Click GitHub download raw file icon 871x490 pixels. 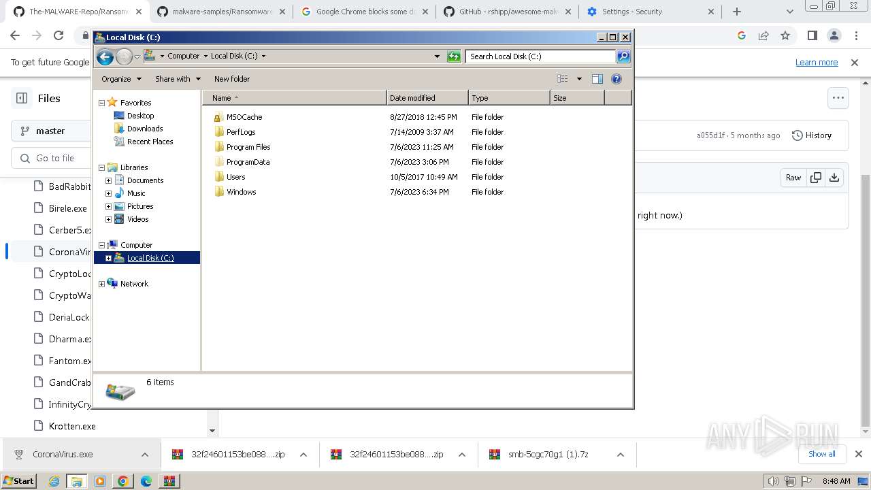[834, 178]
